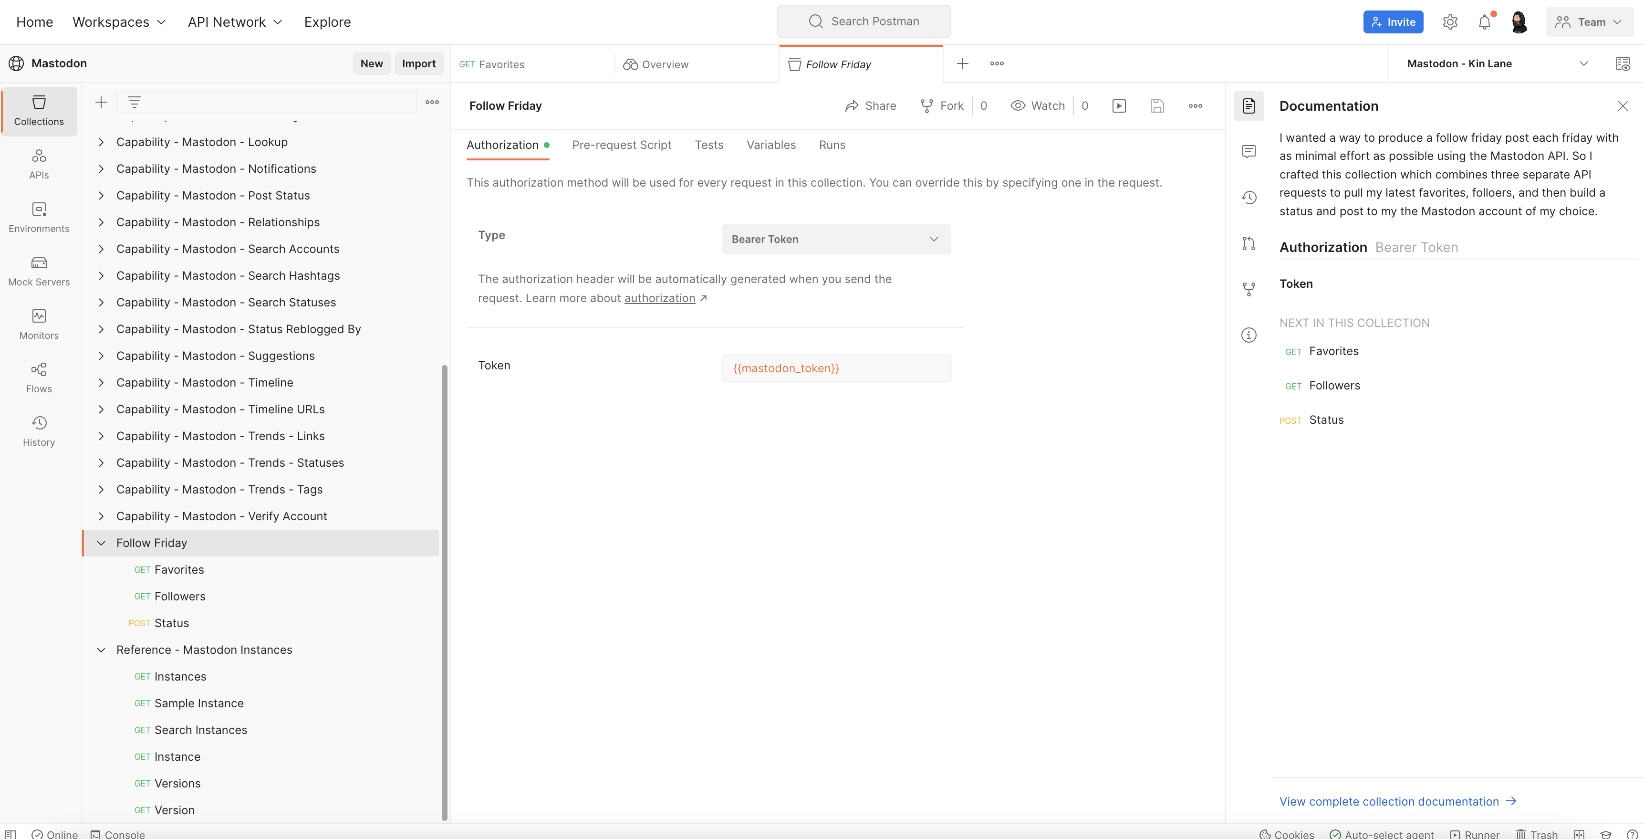Screen dimensions: 1644x839
Task: Switch to the Runs tab
Action: coord(832,145)
